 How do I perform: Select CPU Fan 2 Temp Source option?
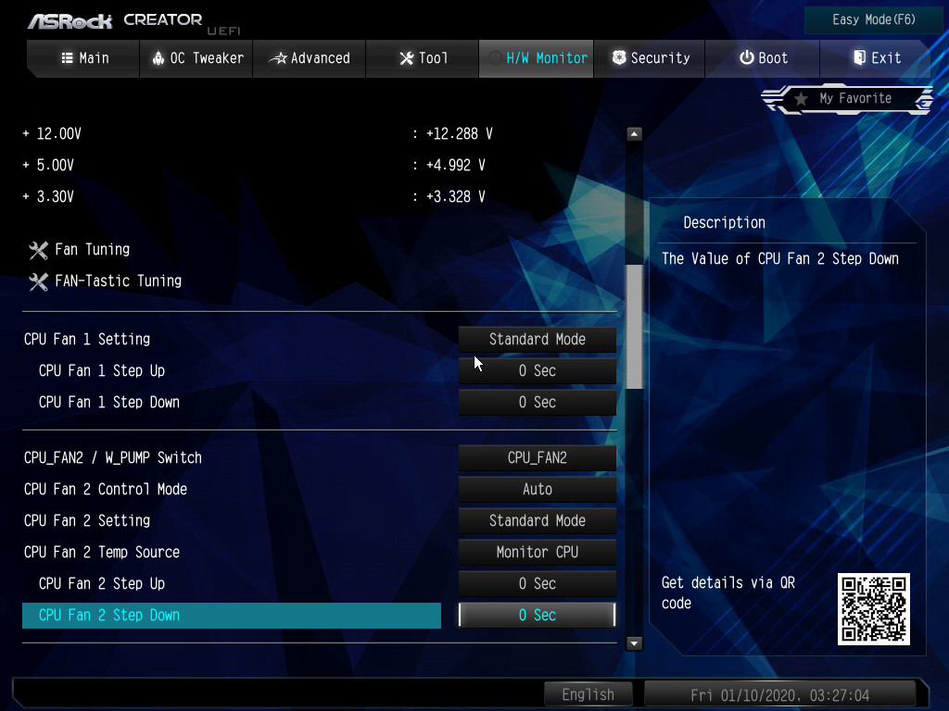click(x=537, y=553)
